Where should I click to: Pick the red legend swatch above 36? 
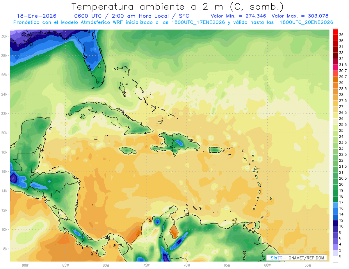(335, 32)
